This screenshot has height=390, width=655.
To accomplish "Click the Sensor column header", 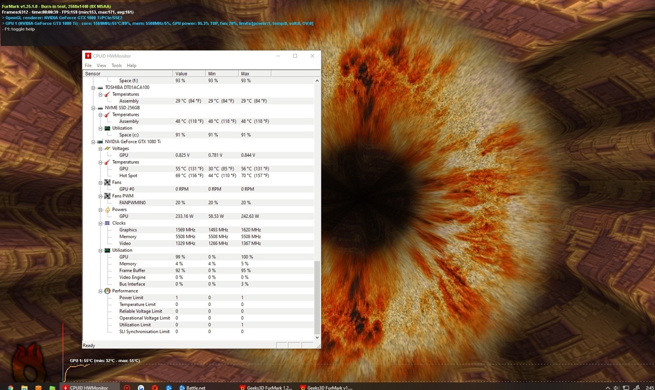I will [128, 74].
